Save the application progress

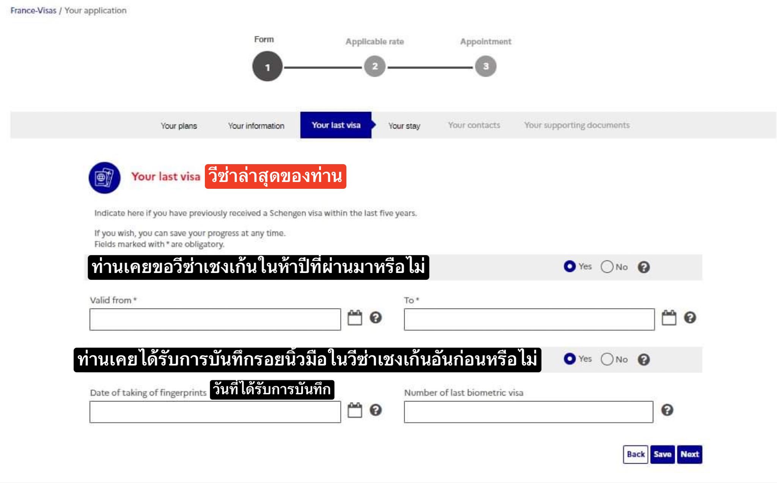coord(662,454)
